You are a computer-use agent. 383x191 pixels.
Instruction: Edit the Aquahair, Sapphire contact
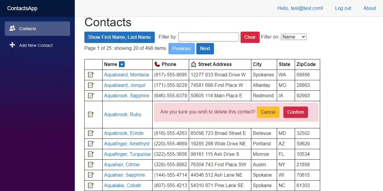click(x=91, y=175)
